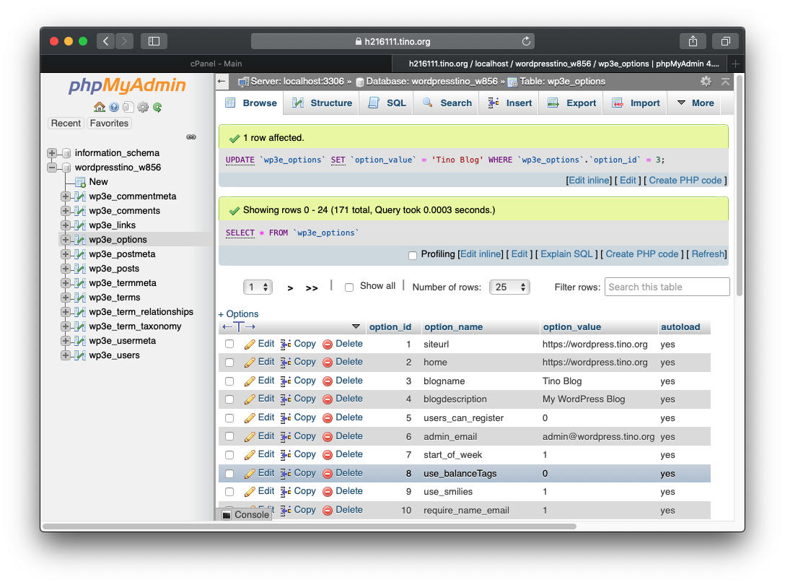Open the Number of rows dropdown
Viewport: 785px width, 585px height.
pos(509,287)
